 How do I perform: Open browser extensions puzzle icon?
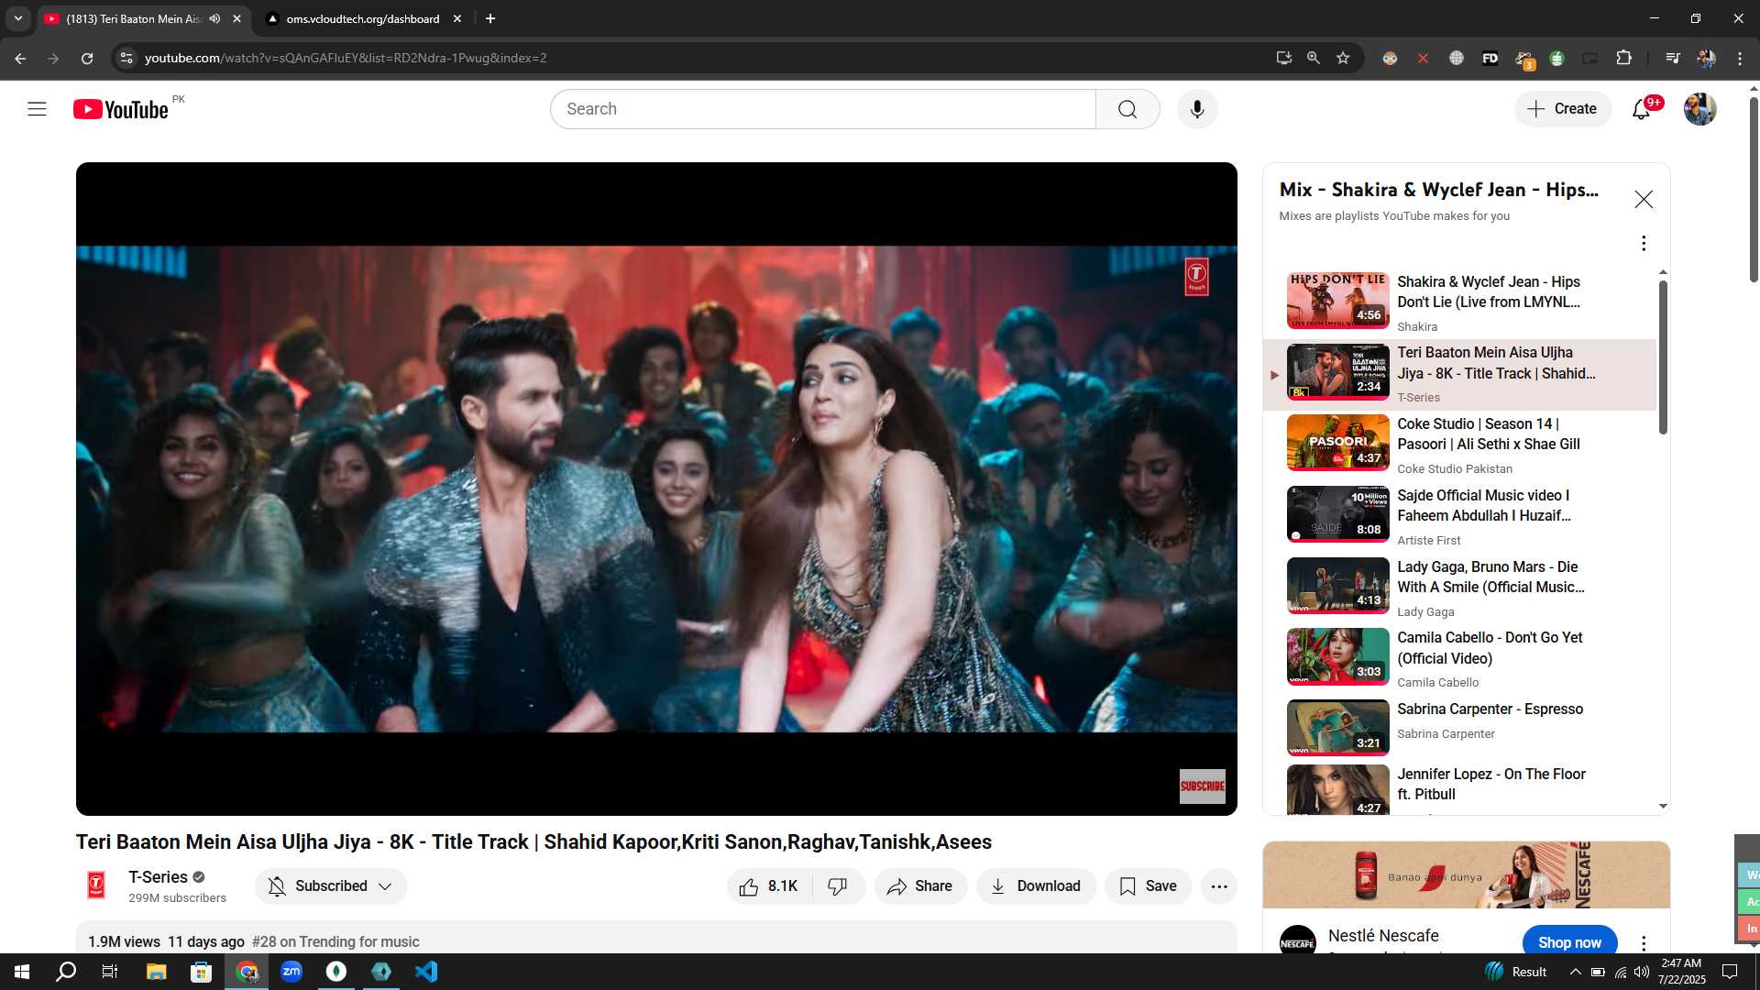click(1623, 58)
